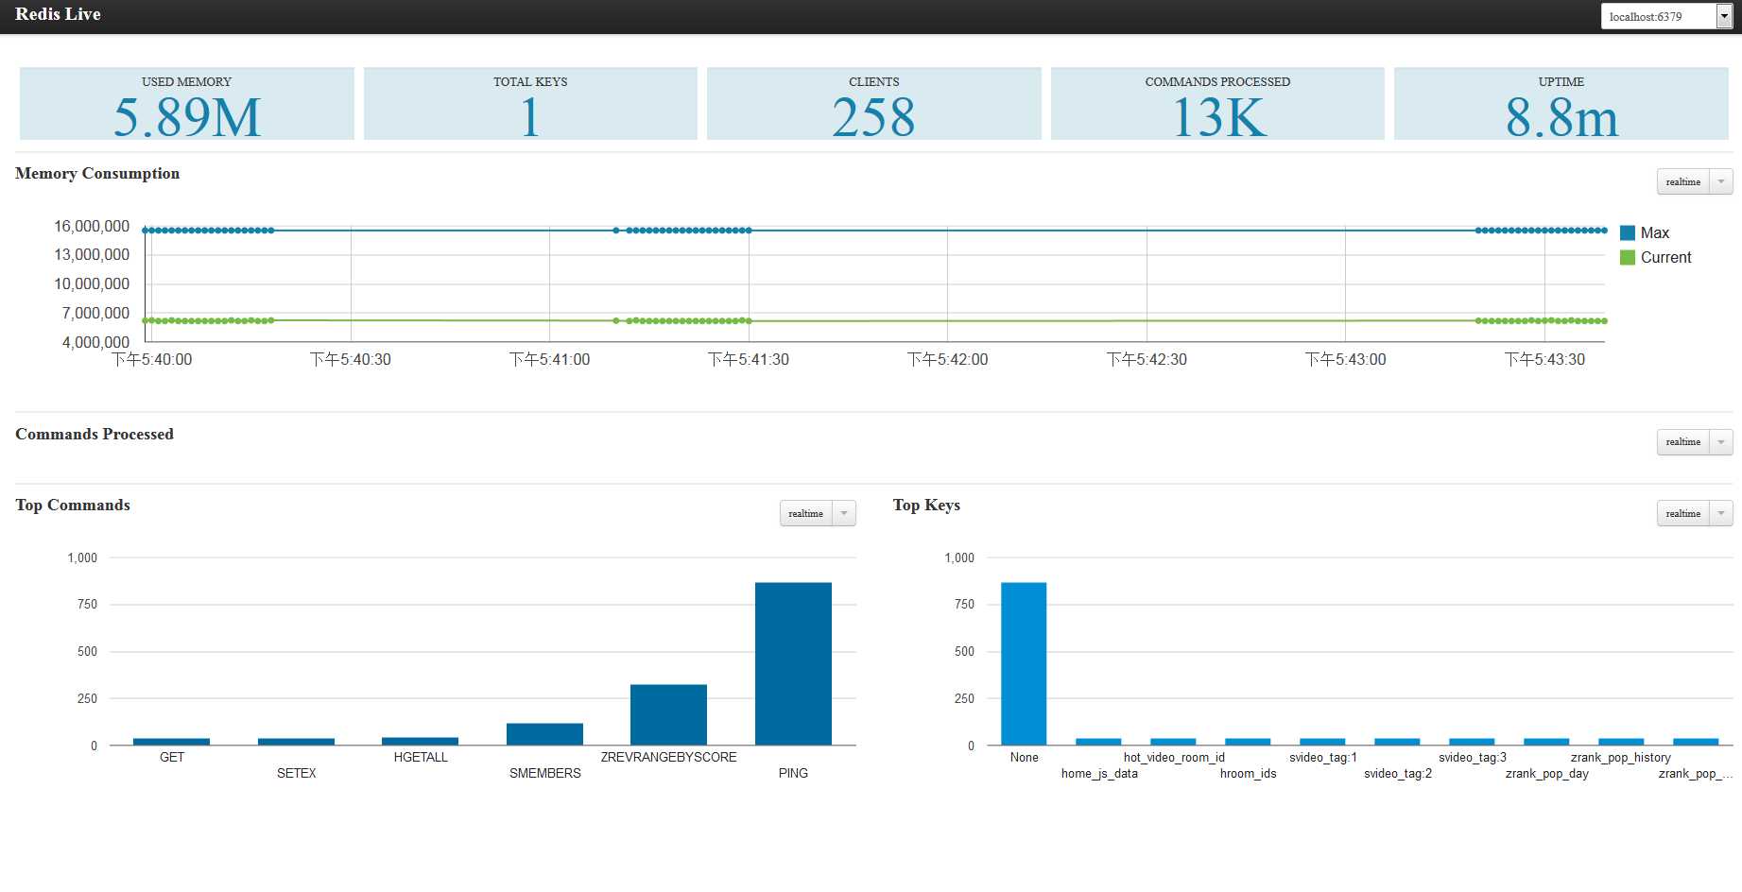Select the USED MEMORY 5.89M card
This screenshot has height=892, width=1742.
[x=187, y=104]
